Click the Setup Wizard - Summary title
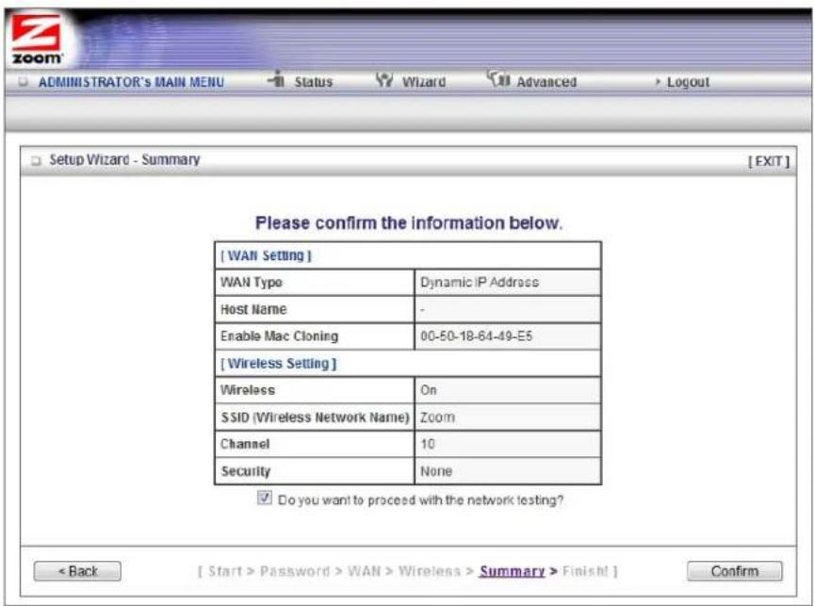Image resolution: width=814 pixels, height=606 pixels. click(124, 159)
